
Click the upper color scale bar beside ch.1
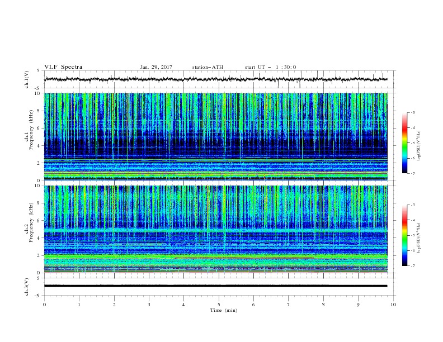coord(404,142)
